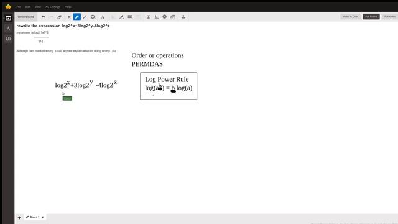The width and height of the screenshot is (398, 224).
Task: Click the 'log(a^b) = b log(a)' formula
Action: pyautogui.click(x=169, y=88)
